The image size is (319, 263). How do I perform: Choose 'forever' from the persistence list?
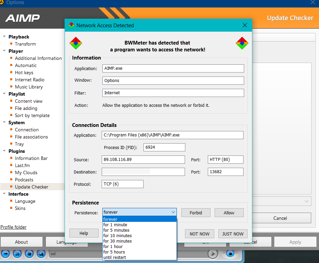click(139, 219)
